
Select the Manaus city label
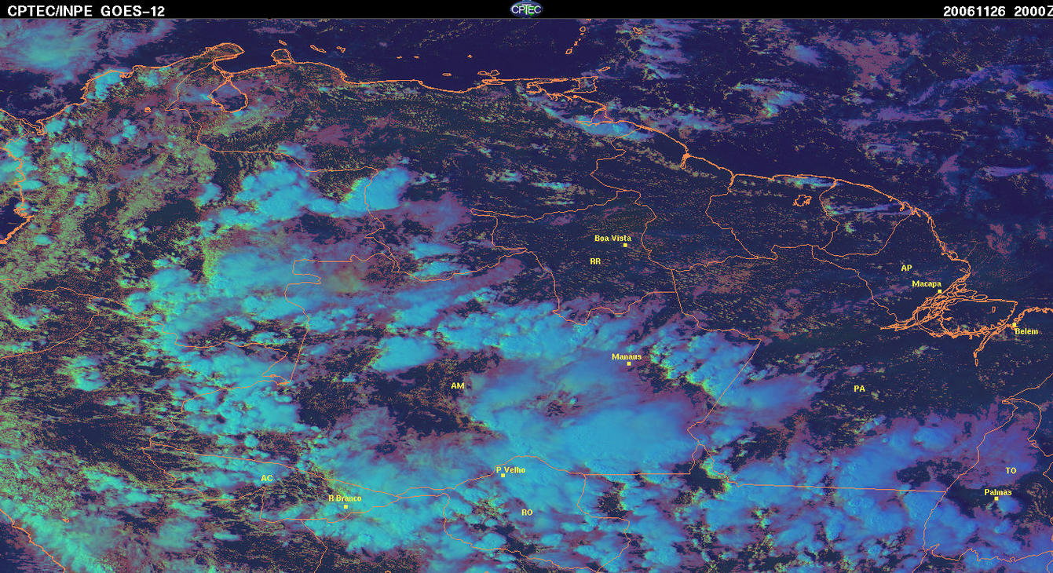click(x=627, y=356)
